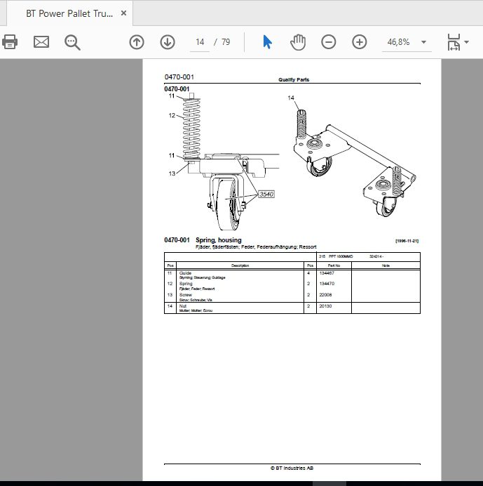Select the BT Power Pallet Tru... document tab
This screenshot has width=483, height=486.
pyautogui.click(x=69, y=13)
